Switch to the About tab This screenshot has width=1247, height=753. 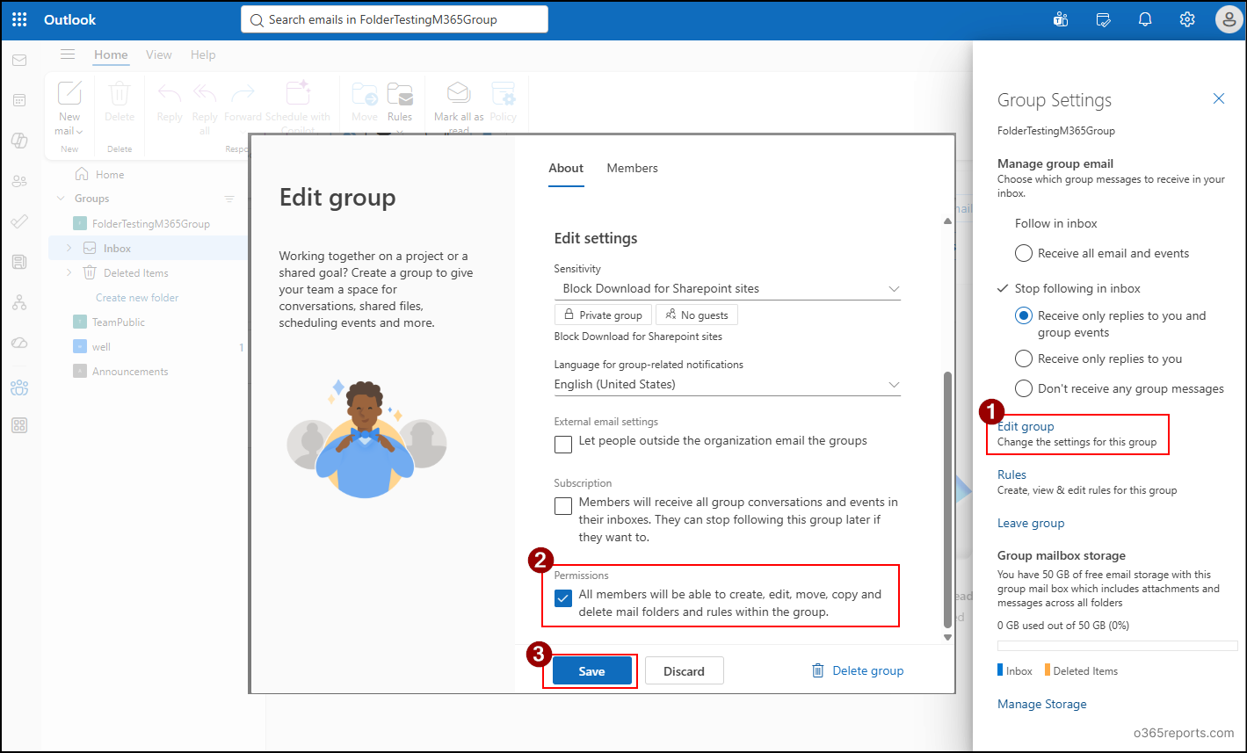click(566, 168)
